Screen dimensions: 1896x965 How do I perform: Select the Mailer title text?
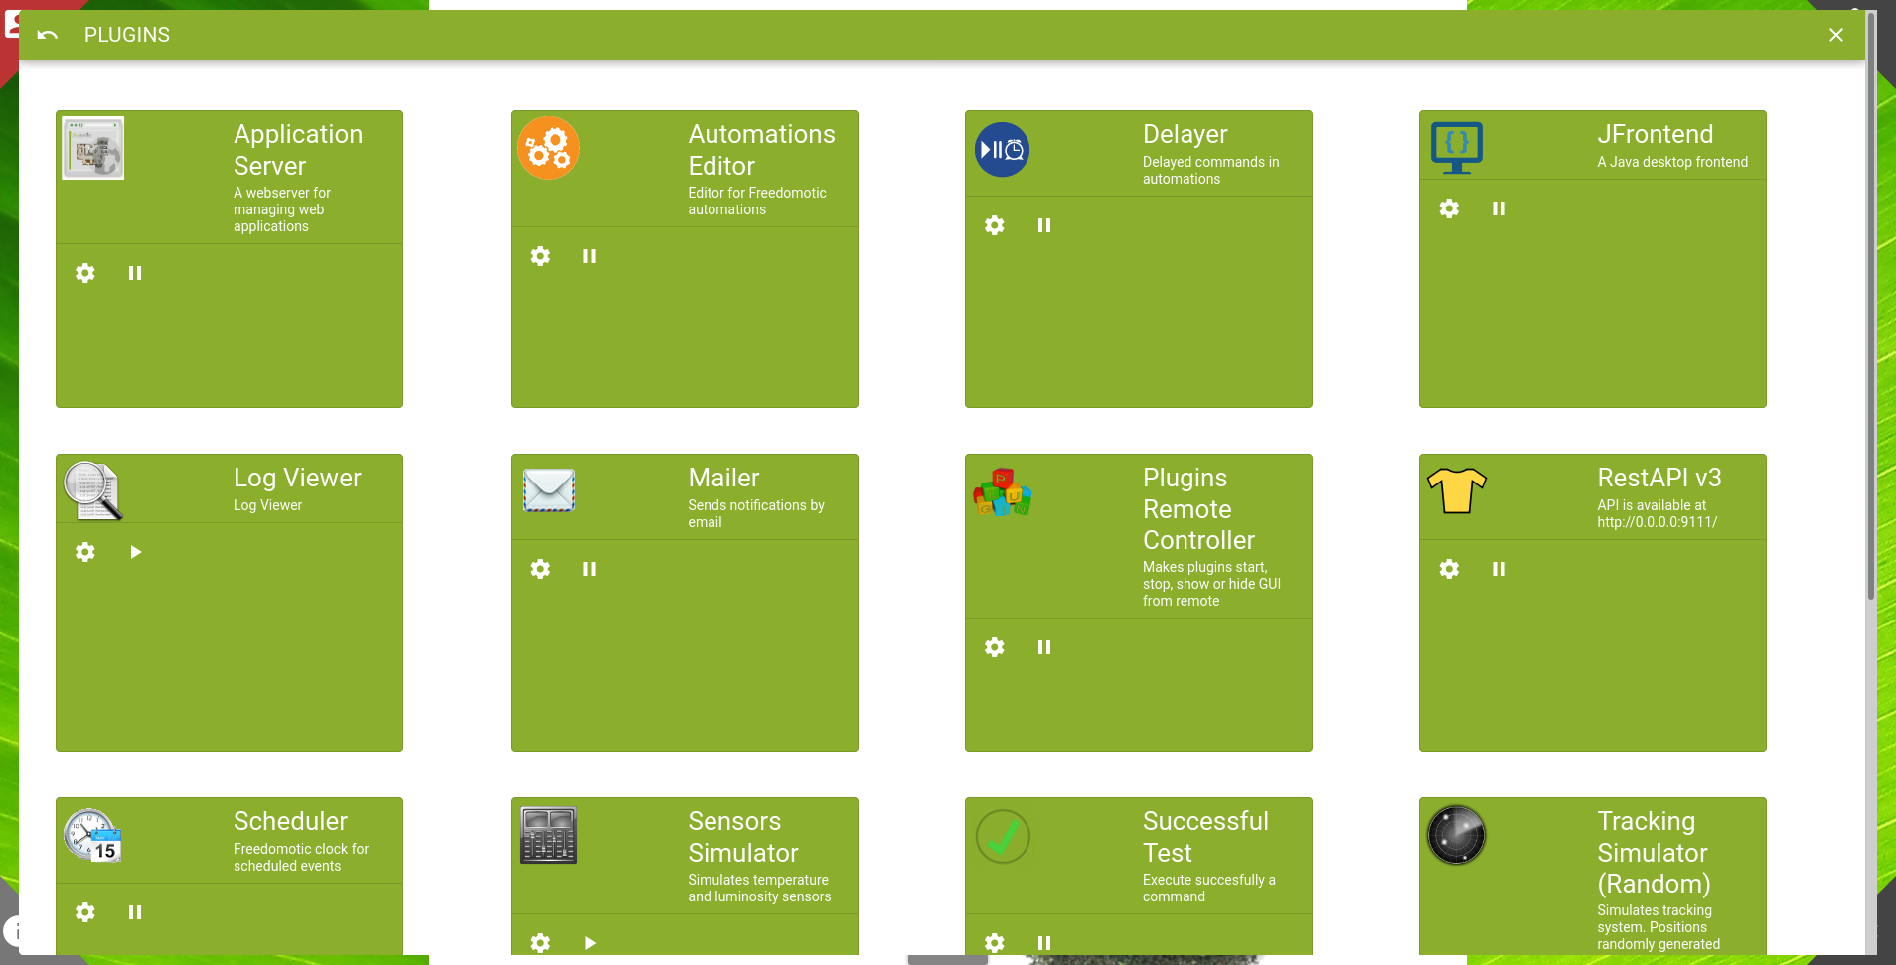724,478
